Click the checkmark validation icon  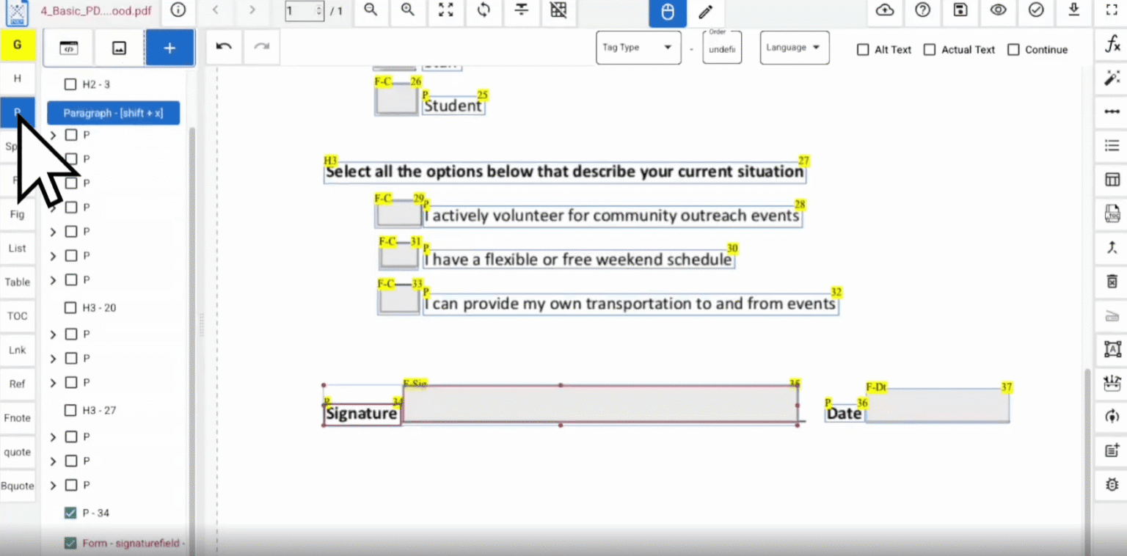[x=1036, y=10]
